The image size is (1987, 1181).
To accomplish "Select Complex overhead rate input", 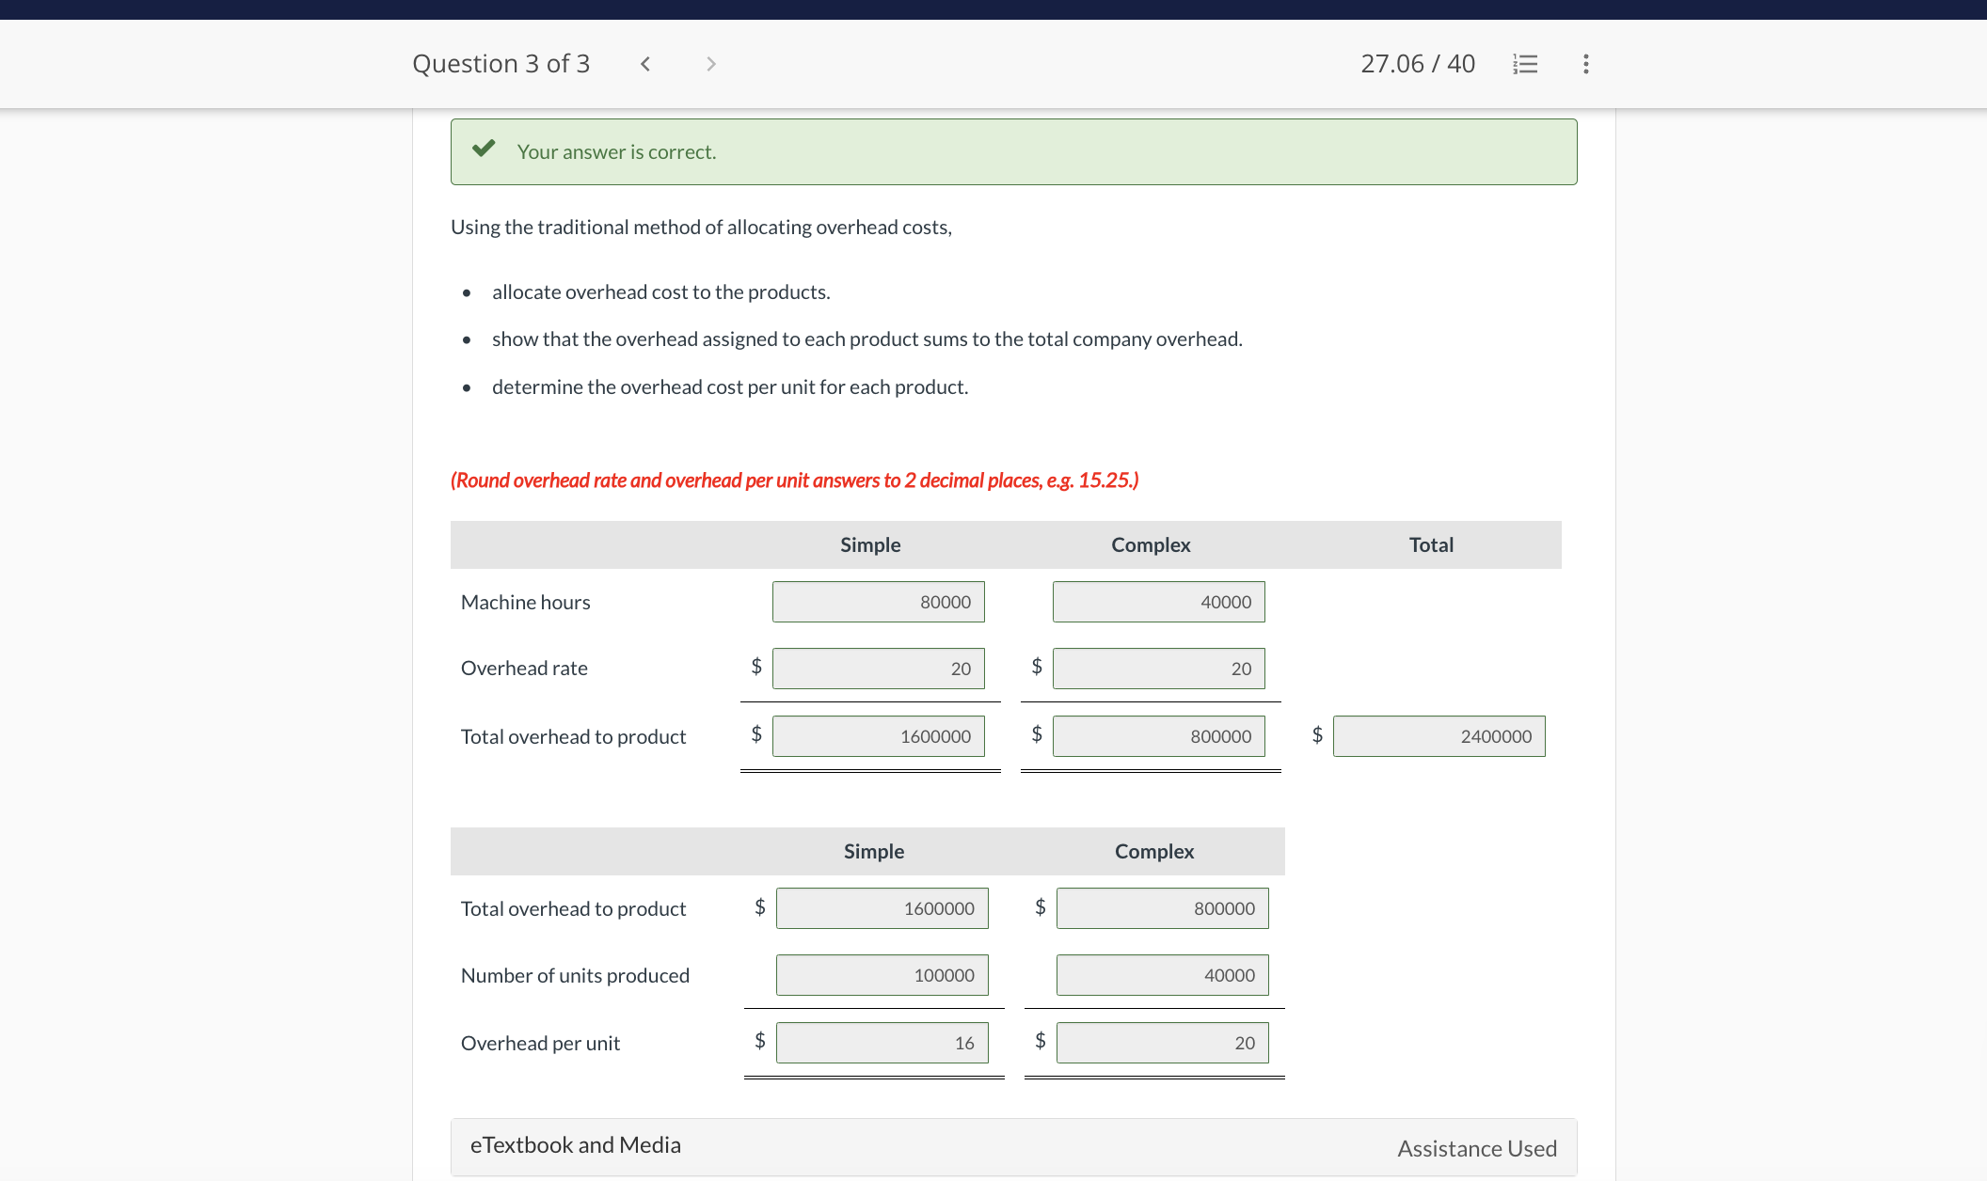I will tap(1158, 669).
